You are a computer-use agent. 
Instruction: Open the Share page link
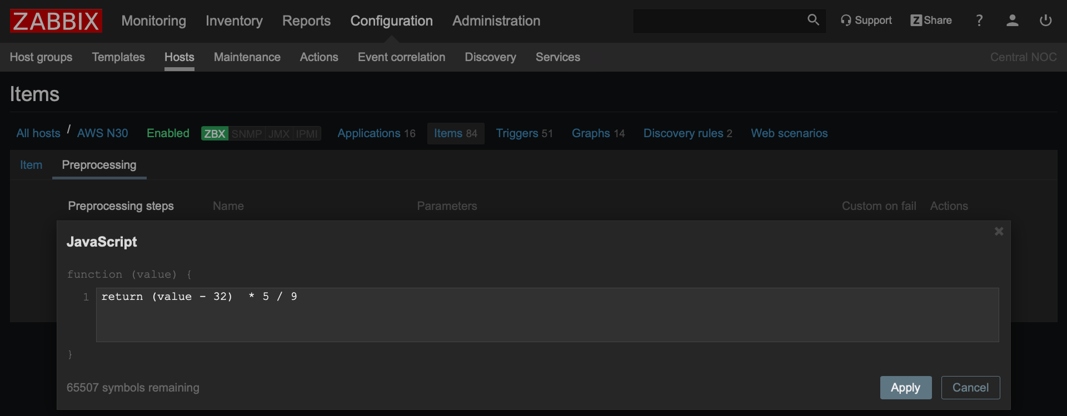pos(931,21)
